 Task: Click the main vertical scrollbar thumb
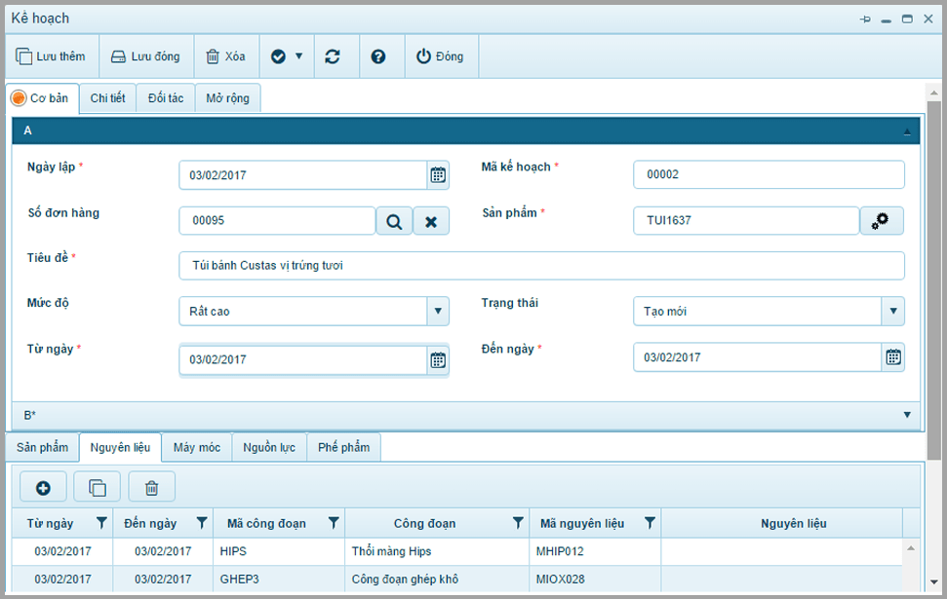933,281
